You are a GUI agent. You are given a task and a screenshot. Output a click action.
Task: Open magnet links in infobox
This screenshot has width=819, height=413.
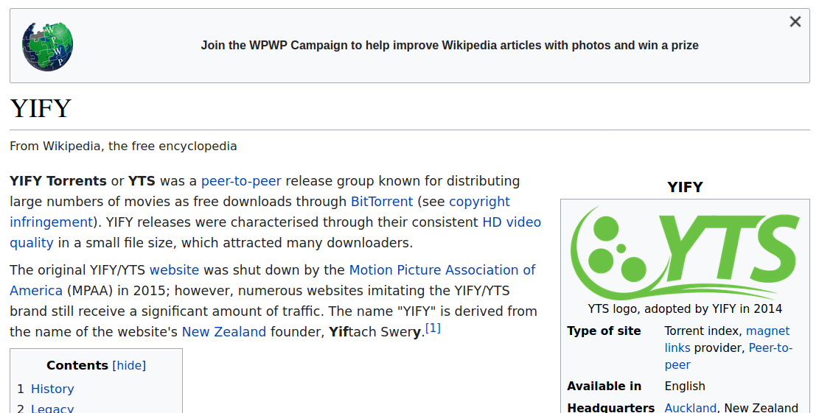tap(727, 339)
